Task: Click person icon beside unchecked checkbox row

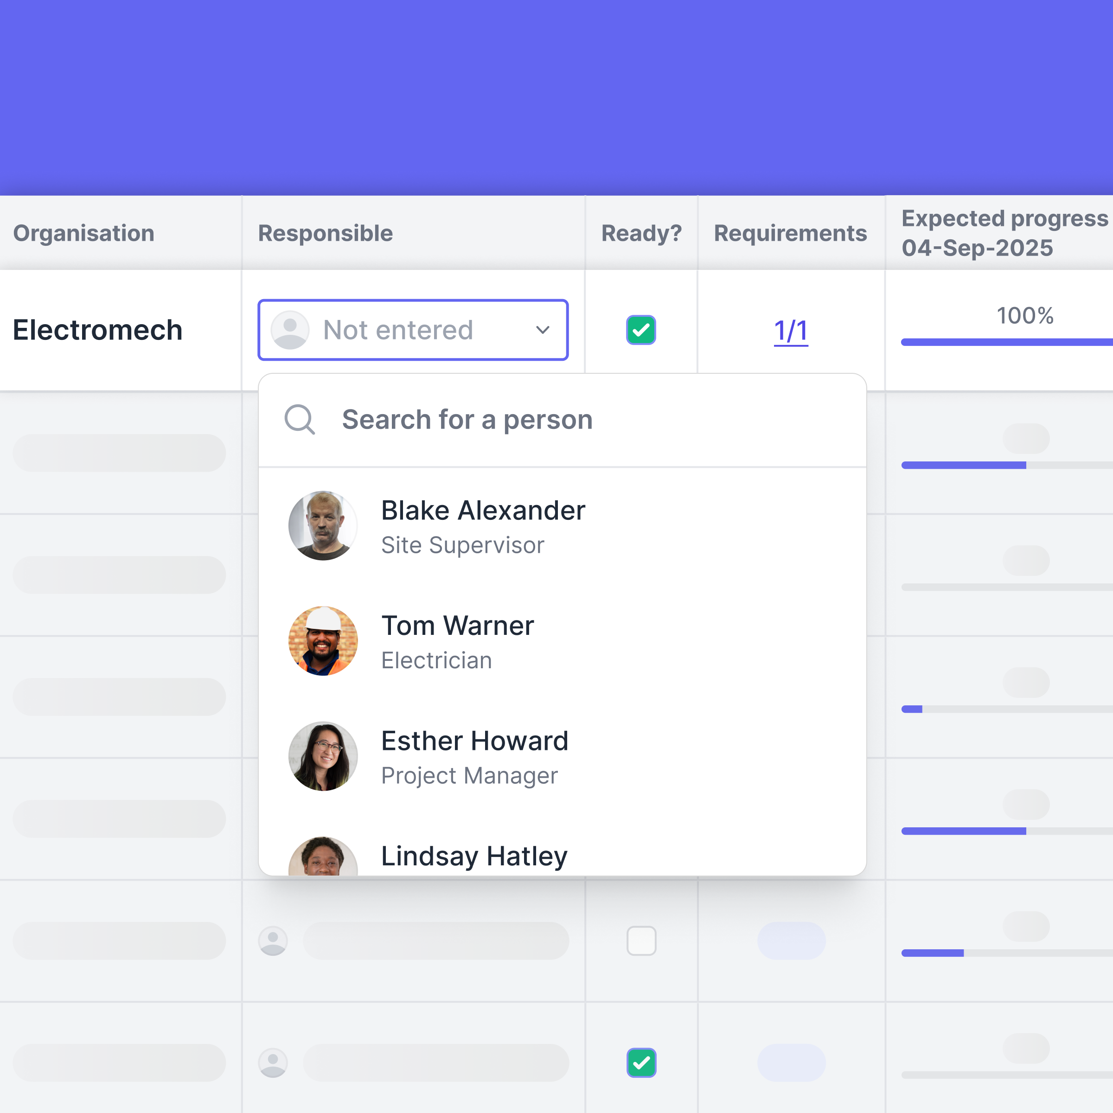Action: pos(273,941)
